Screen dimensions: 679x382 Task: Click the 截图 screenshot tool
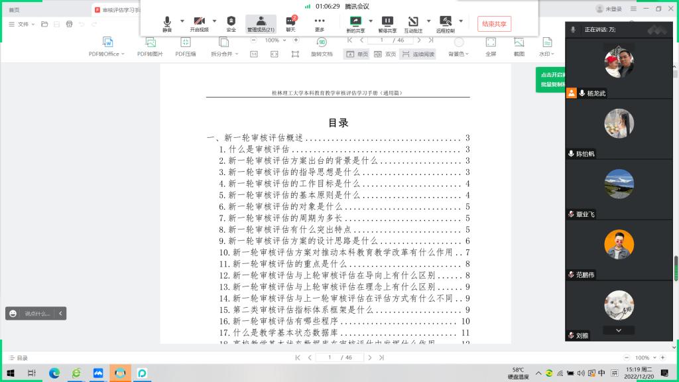click(x=519, y=46)
